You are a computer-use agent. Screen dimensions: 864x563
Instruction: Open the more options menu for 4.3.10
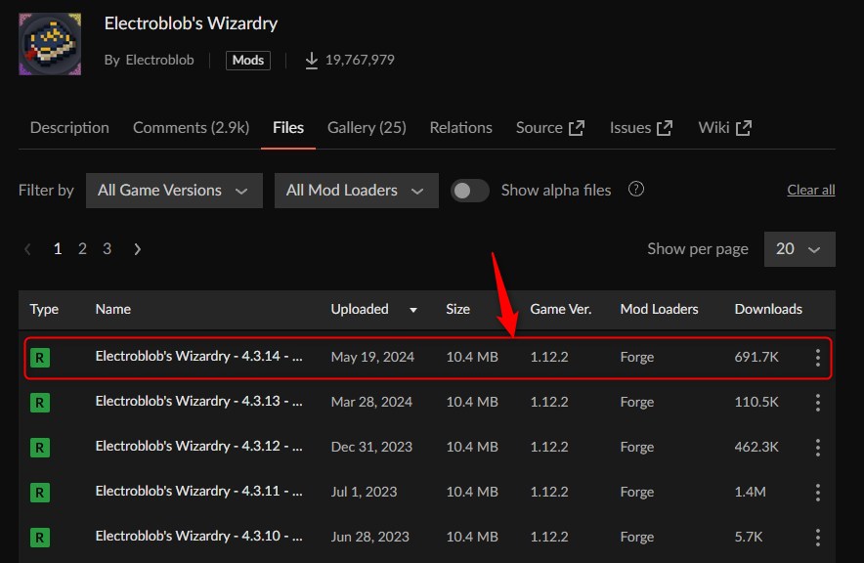point(818,538)
